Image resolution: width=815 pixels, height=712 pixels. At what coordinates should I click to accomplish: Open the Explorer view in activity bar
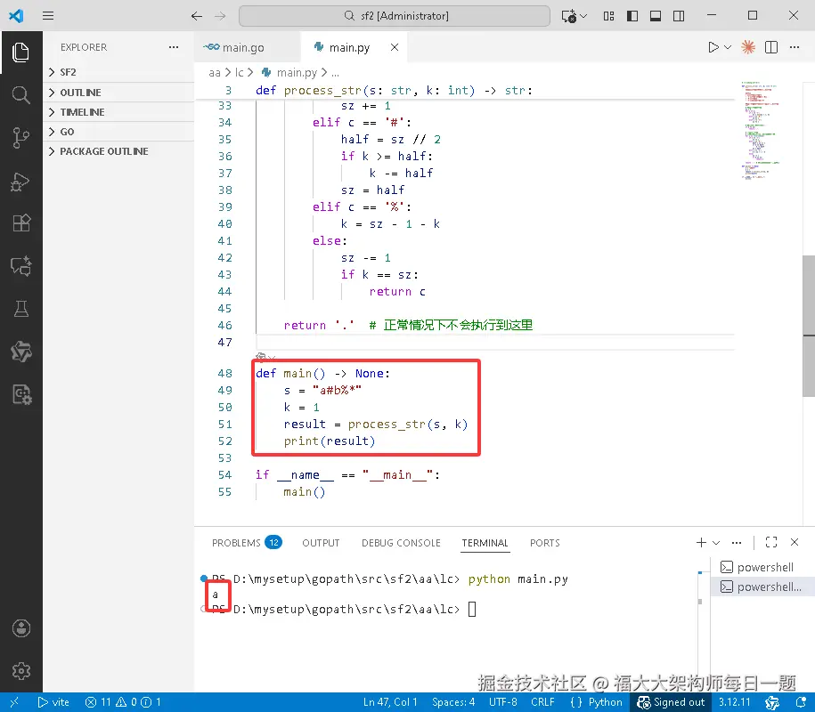point(20,53)
